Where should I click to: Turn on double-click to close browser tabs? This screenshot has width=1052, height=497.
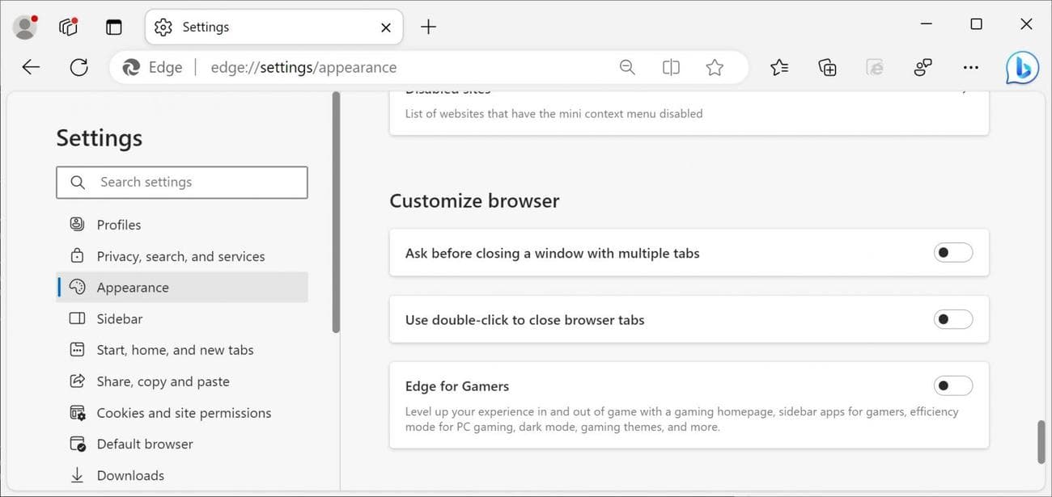[952, 319]
